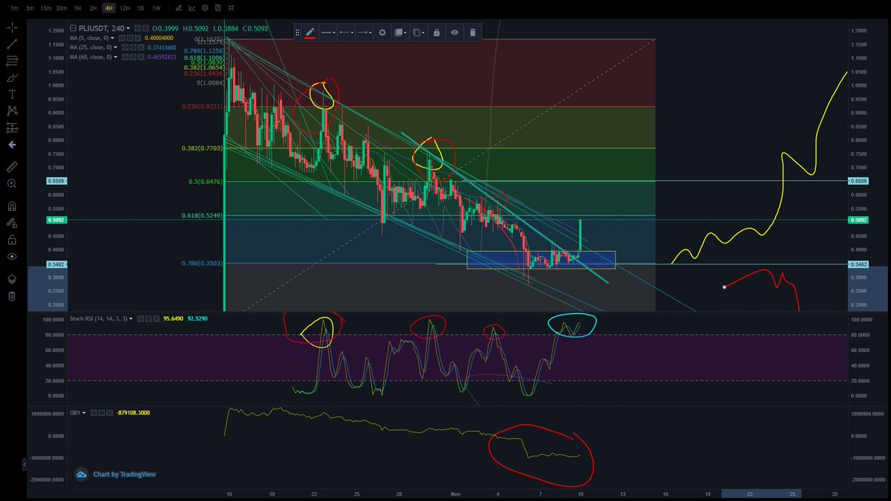The width and height of the screenshot is (891, 501).
Task: Open the prediction and measurement tools
Action: click(12, 128)
